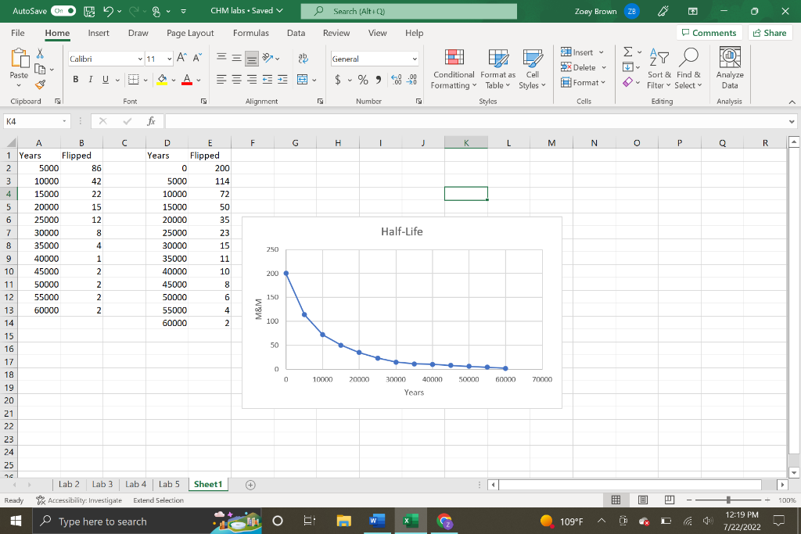Toggle Italic formatting
Screen dimensions: 801x534
pyautogui.click(x=91, y=79)
